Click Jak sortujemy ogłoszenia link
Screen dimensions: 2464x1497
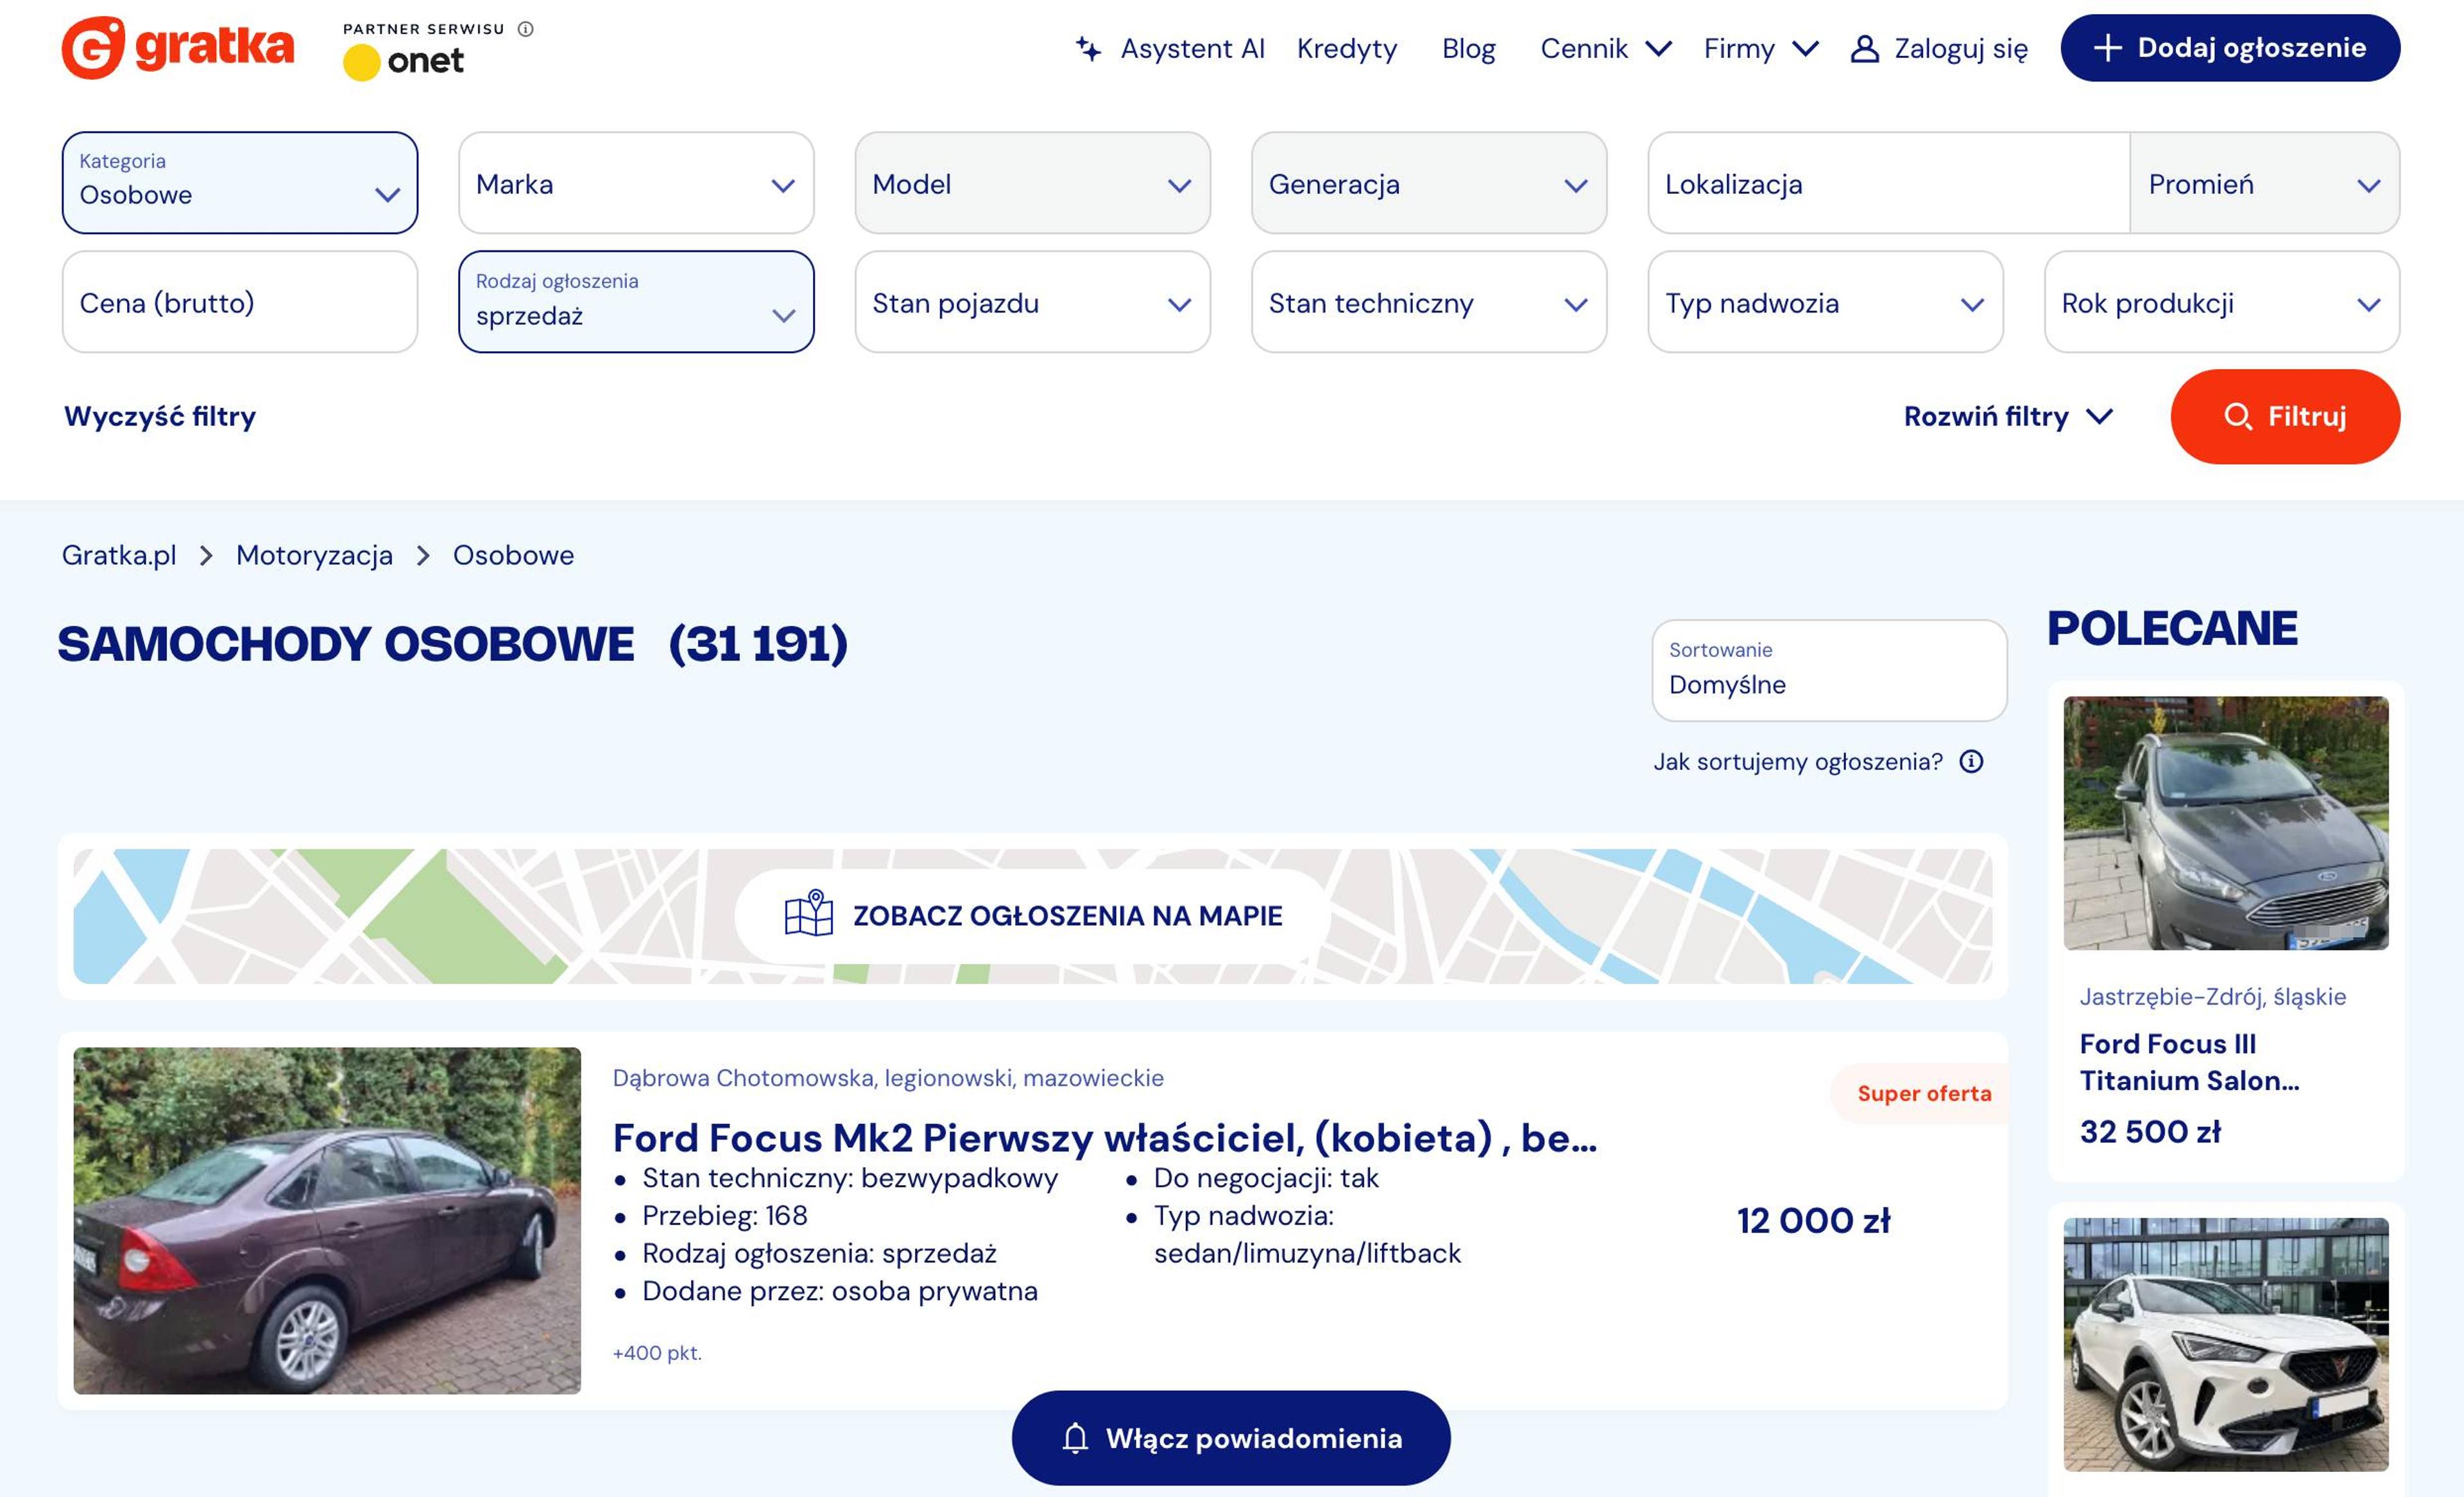(x=1798, y=761)
